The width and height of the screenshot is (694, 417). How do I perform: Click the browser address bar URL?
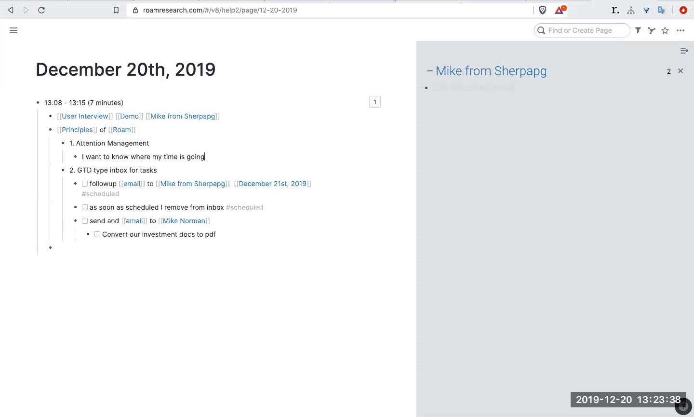pos(220,10)
